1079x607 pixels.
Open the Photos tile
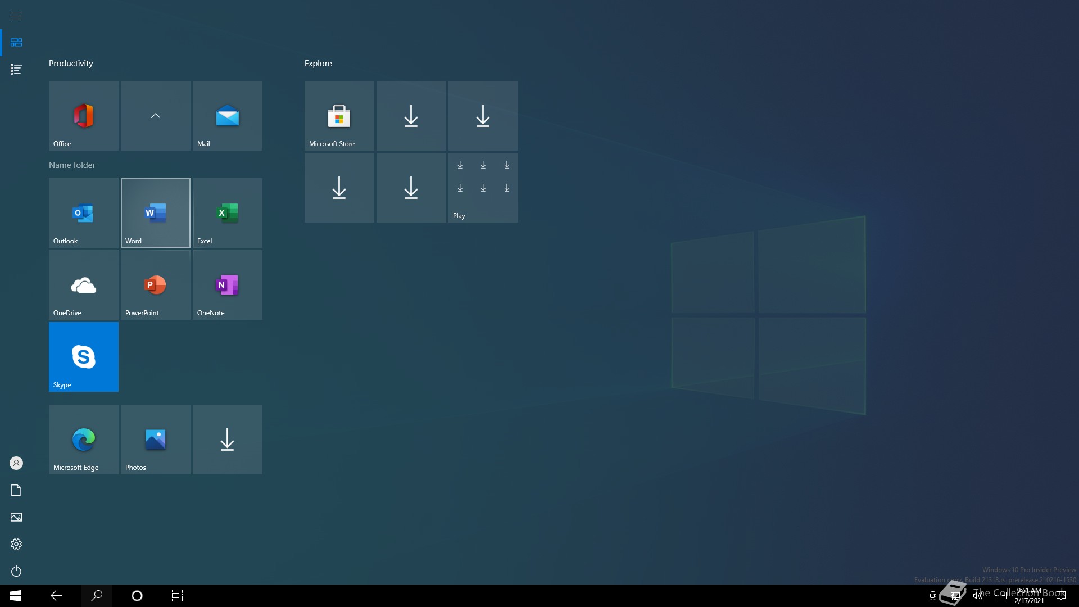(156, 440)
